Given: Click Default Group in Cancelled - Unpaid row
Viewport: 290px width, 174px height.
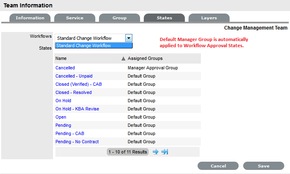Looking at the screenshot, I should click(141, 76).
